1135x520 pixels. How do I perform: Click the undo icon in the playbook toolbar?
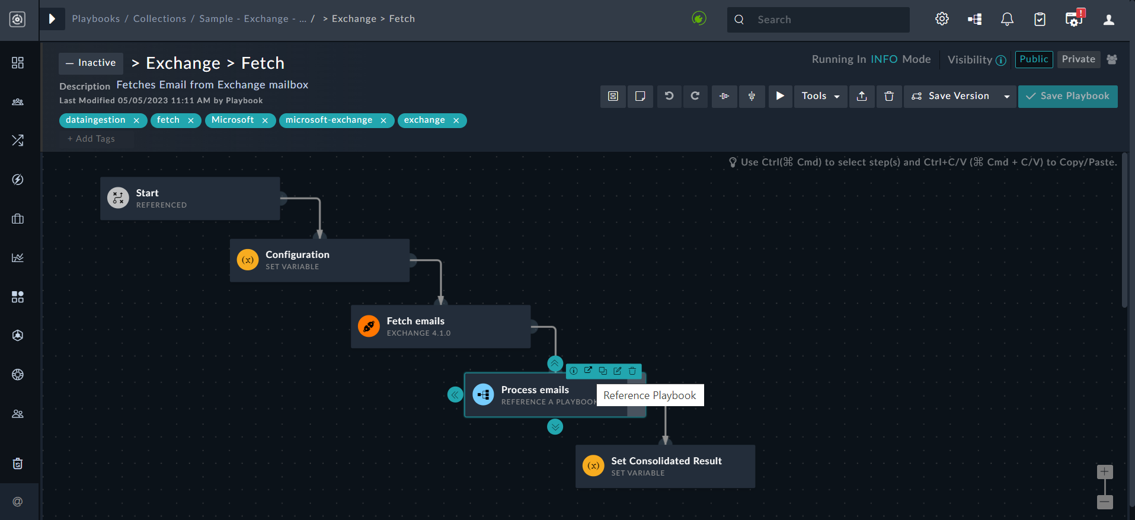coord(669,96)
